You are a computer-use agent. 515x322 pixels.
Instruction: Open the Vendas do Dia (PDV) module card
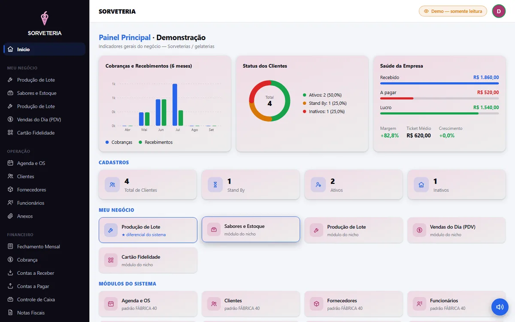click(x=457, y=230)
